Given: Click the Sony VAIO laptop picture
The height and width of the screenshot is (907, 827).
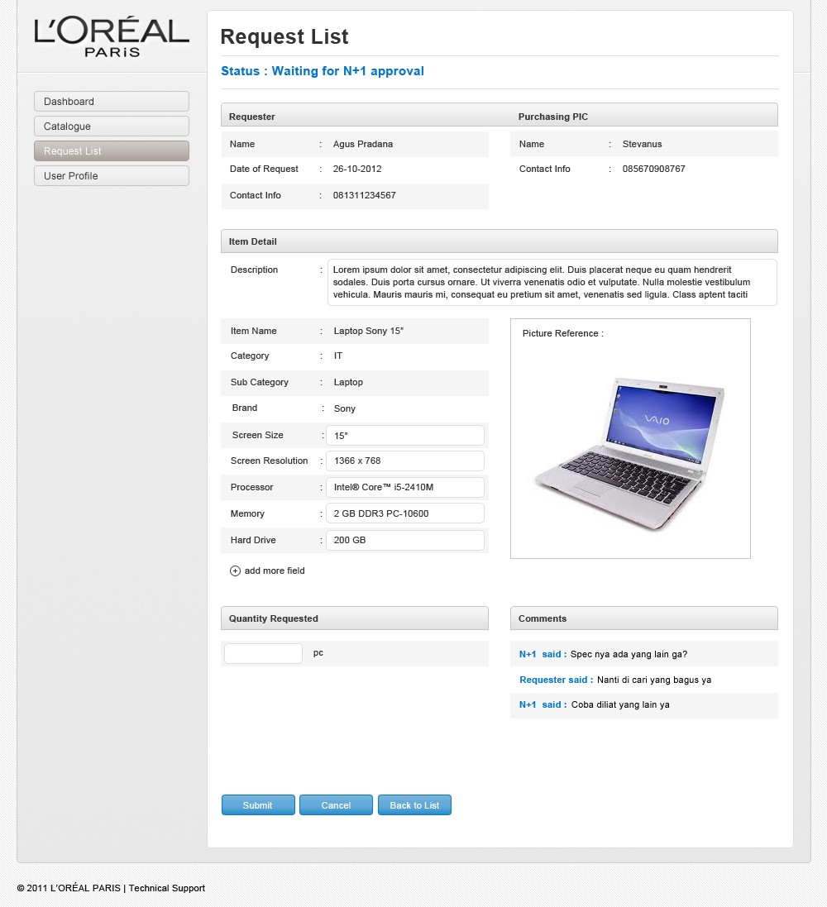Looking at the screenshot, I should coord(629,453).
